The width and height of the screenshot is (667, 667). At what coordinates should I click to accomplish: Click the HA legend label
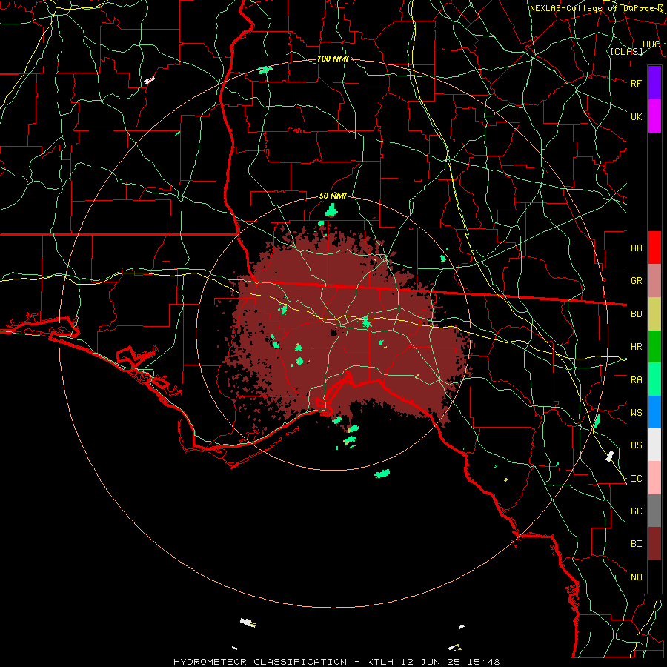point(636,248)
